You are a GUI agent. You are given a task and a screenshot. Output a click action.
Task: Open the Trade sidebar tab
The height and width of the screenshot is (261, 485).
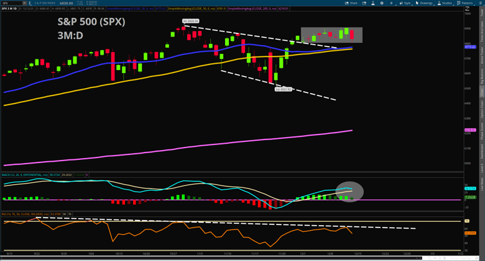(x=482, y=12)
